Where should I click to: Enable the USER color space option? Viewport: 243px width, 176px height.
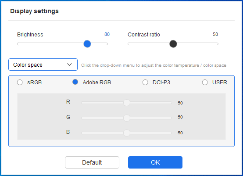click(205, 83)
